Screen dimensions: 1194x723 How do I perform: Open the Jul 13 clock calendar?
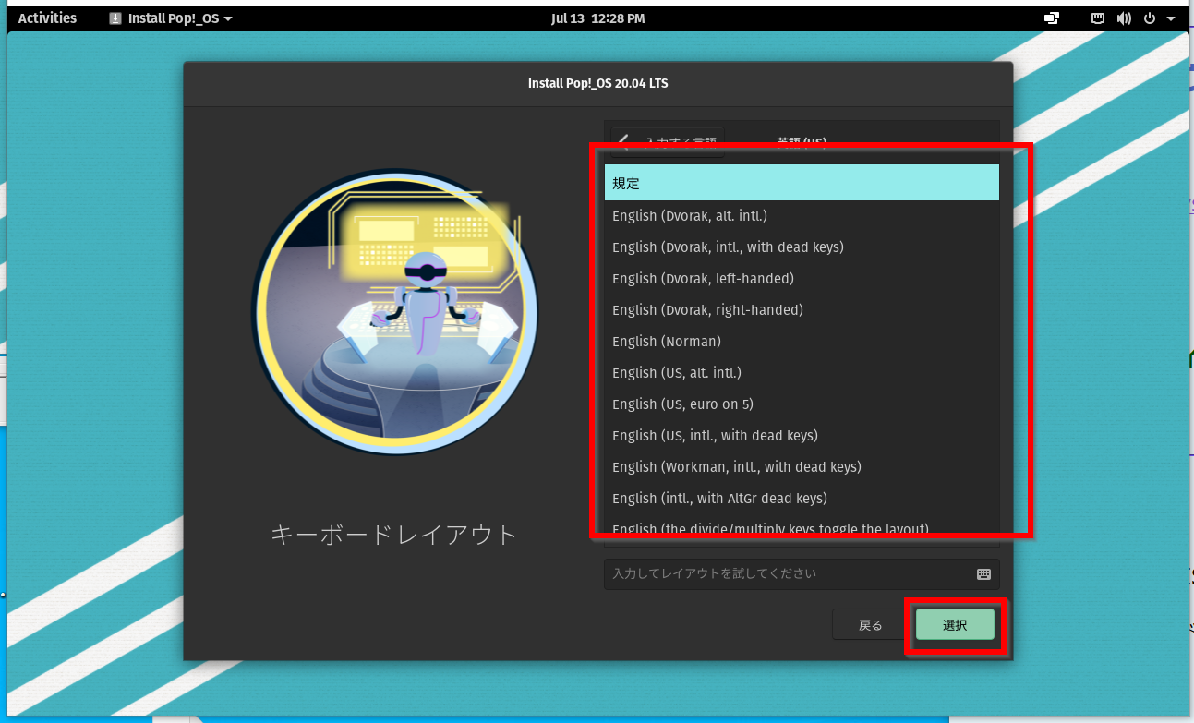pos(597,18)
